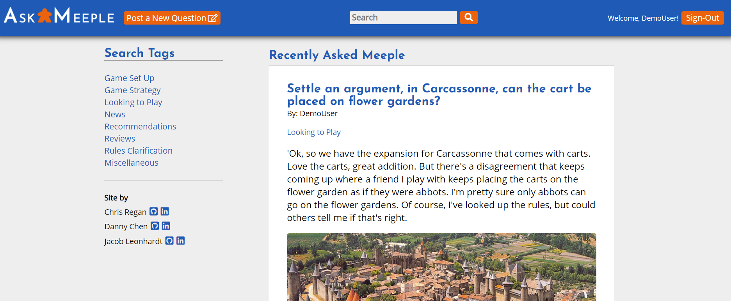Viewport: 731px width, 301px height.
Task: Open the Carcassonne cart question title
Action: point(439,94)
